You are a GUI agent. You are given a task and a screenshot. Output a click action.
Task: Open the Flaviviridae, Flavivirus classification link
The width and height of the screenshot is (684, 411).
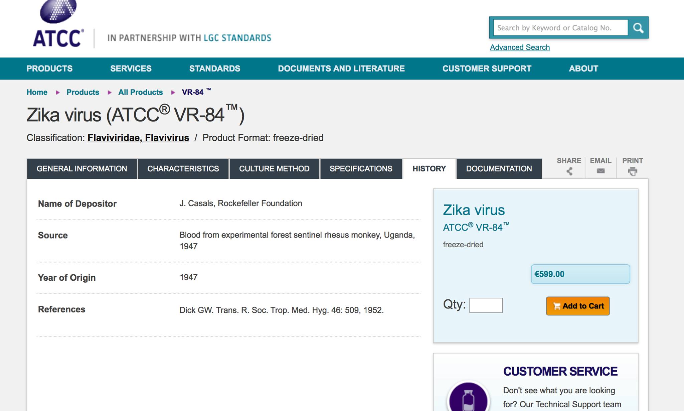point(138,138)
